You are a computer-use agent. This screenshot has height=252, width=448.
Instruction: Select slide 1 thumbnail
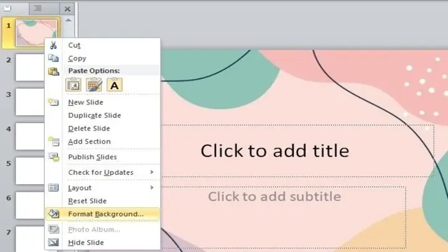pyautogui.click(x=37, y=32)
